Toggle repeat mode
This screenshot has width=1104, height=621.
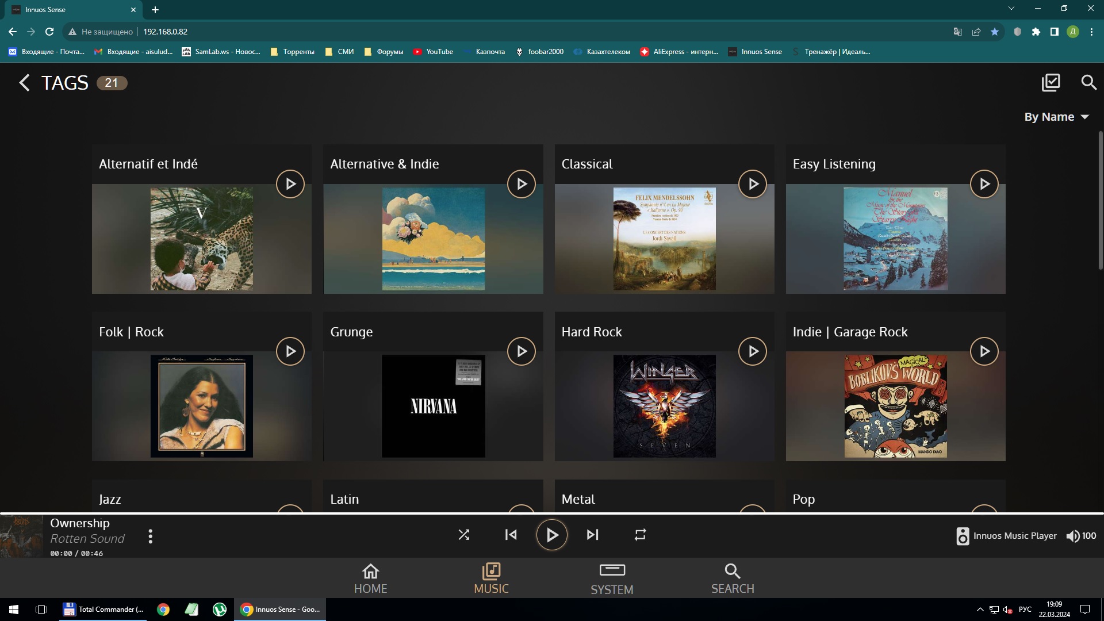[640, 535]
